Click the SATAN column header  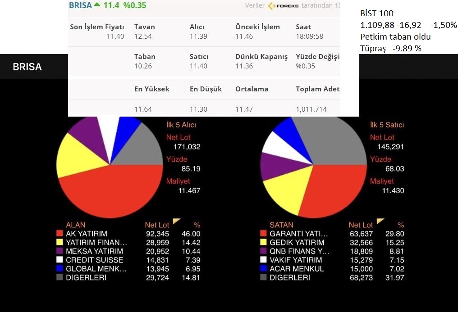point(281,225)
